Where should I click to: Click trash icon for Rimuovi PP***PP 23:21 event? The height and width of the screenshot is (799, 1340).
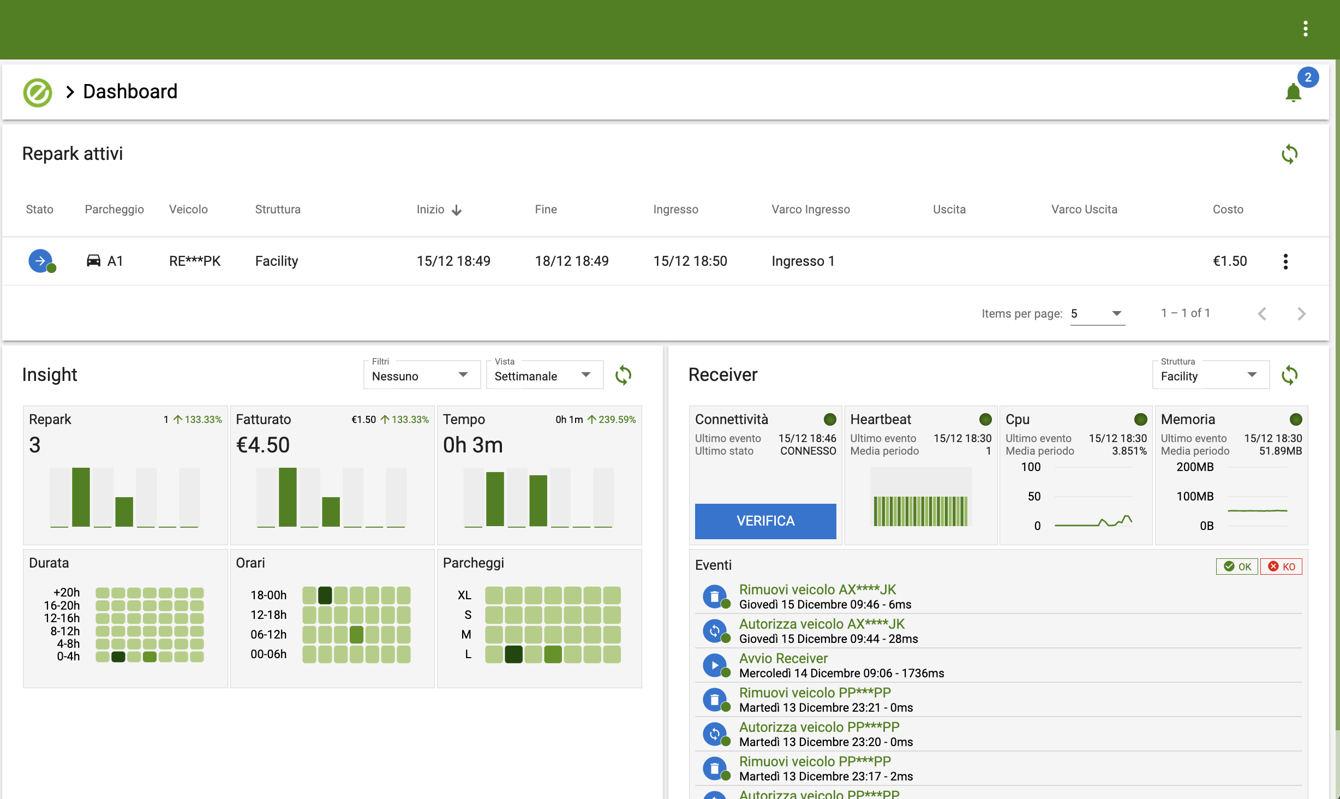pos(715,700)
